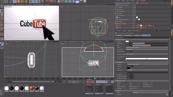The height and width of the screenshot is (97, 173).
Task: Switch to Texture mode checker icon
Action: pyautogui.click(x=2, y=15)
